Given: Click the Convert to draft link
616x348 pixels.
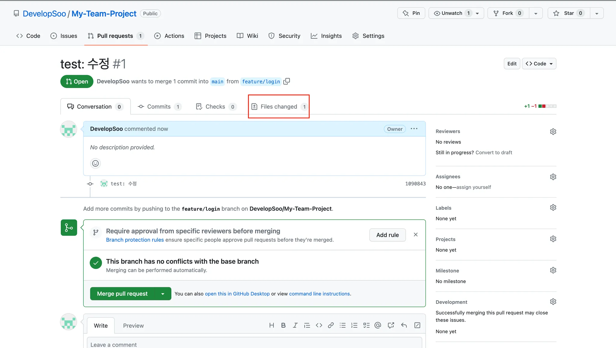Looking at the screenshot, I should [494, 152].
